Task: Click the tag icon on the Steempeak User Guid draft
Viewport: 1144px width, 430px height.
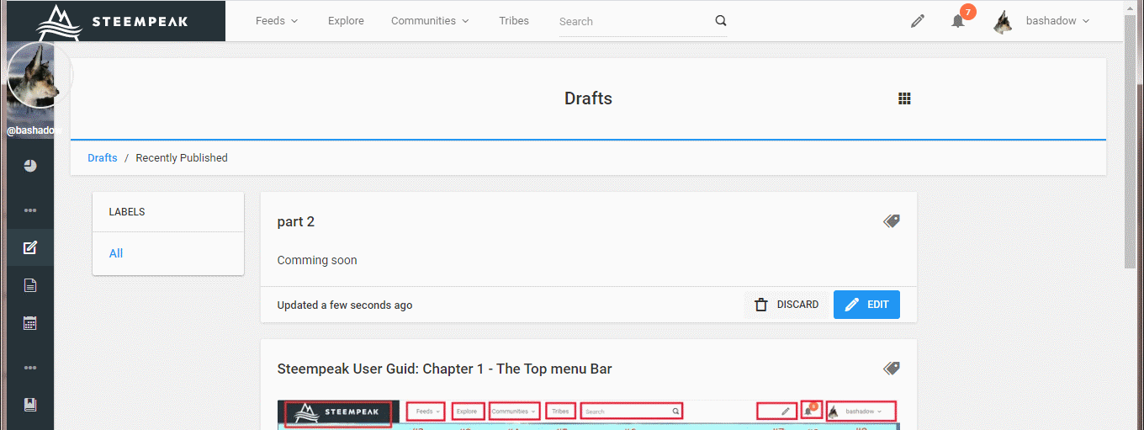Action: 891,369
